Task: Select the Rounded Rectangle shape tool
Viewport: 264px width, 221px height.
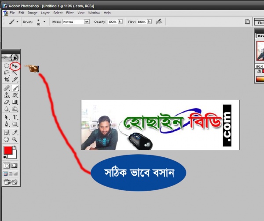Action: (15, 124)
